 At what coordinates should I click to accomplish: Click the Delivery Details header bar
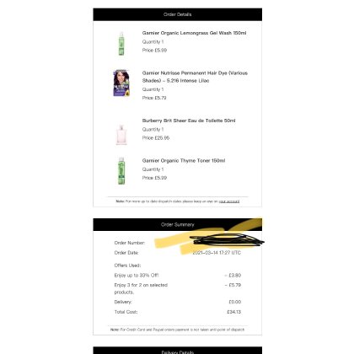point(178,351)
